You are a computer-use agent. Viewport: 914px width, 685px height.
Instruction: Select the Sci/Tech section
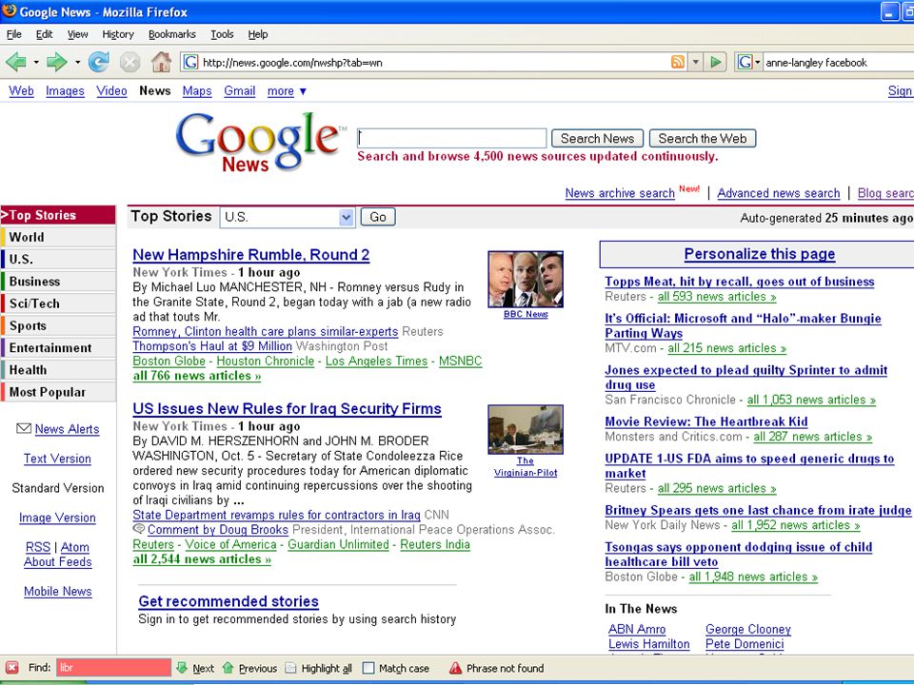[x=58, y=303]
